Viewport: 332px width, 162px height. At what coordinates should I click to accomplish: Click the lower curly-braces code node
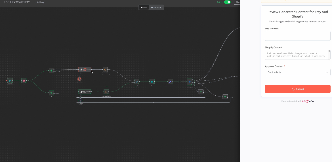pos(106,92)
